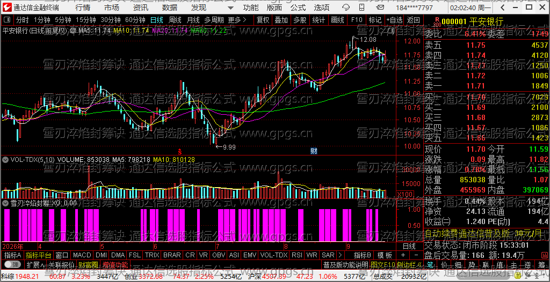Open the 财富圈 link

[88, 264]
